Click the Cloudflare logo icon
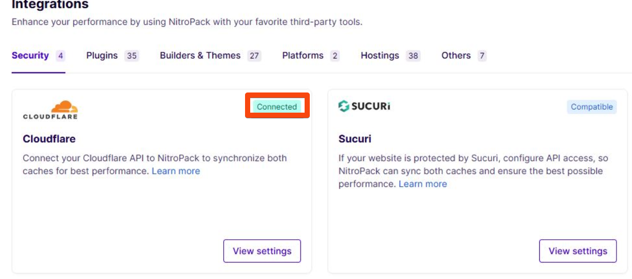Image resolution: width=632 pixels, height=279 pixels. (50, 110)
